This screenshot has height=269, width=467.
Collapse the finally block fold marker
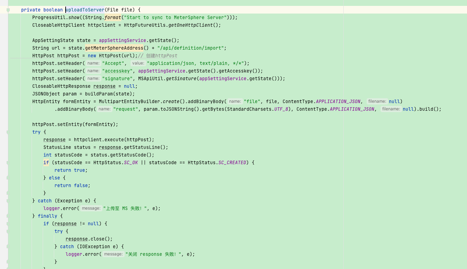click(x=8, y=216)
